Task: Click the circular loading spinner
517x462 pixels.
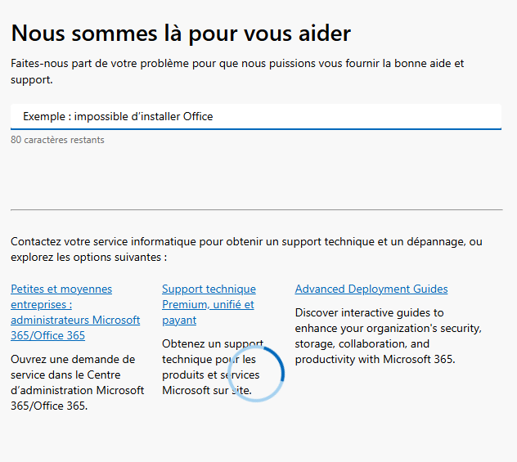Action: click(x=256, y=374)
